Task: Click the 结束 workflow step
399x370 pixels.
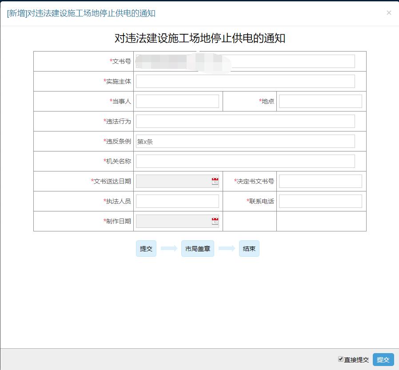Action: (x=249, y=249)
